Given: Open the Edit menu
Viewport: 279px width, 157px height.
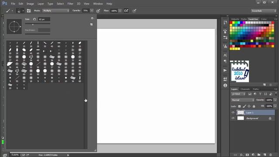Looking at the screenshot, I should point(21,3).
